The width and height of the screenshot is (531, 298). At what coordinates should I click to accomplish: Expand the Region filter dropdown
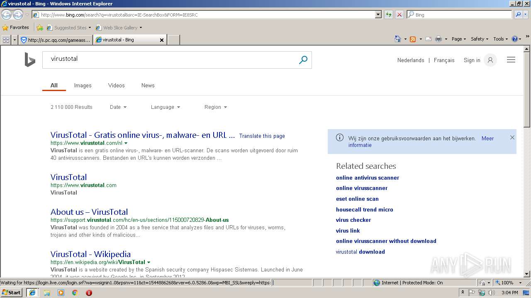tap(216, 107)
